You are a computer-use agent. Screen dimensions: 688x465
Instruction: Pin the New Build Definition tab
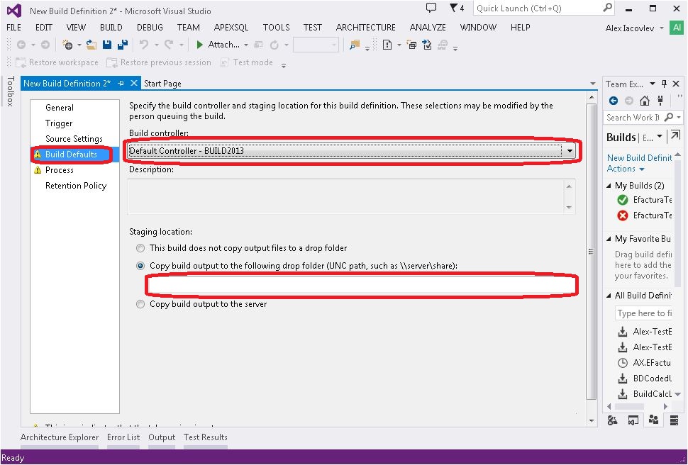121,84
